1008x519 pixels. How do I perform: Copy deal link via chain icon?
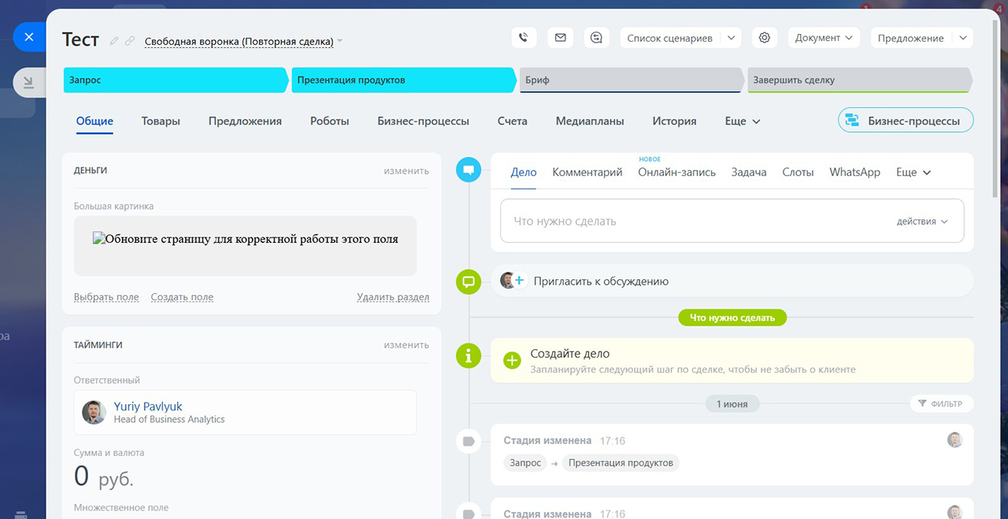click(130, 41)
